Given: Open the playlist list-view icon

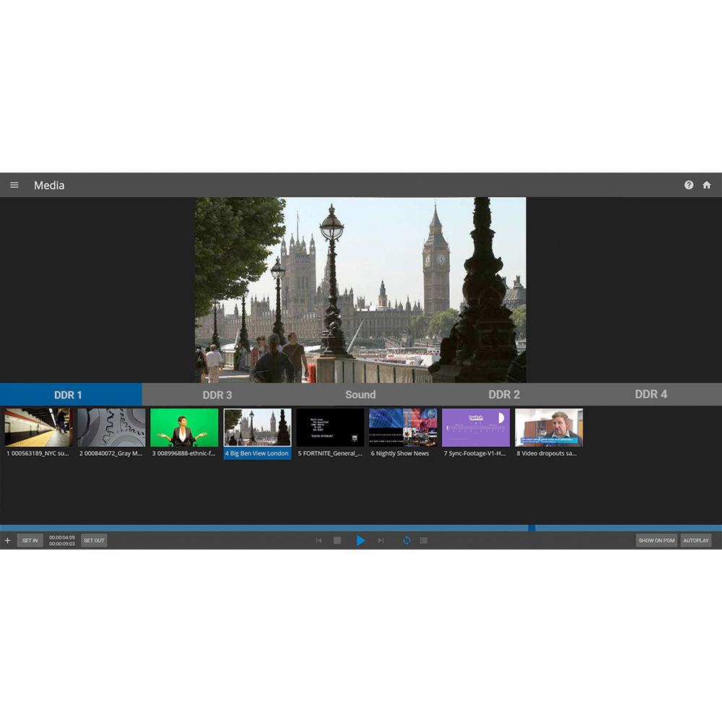Looking at the screenshot, I should [424, 540].
